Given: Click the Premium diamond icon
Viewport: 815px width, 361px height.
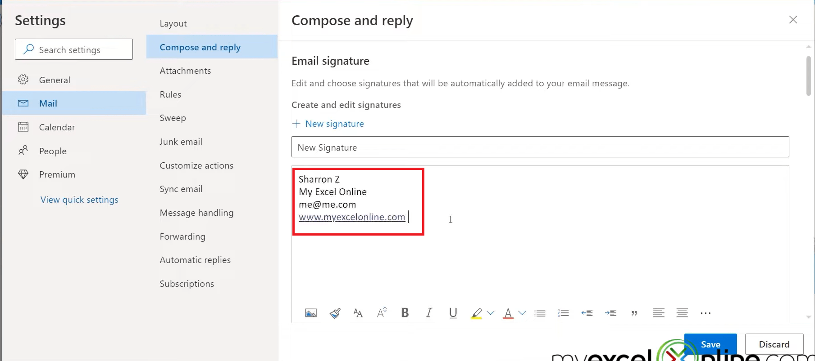Looking at the screenshot, I should [x=23, y=174].
